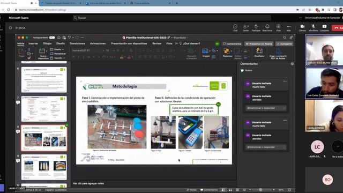Open the font size 12 dropdown
This screenshot has height=193, width=343.
[114, 50]
